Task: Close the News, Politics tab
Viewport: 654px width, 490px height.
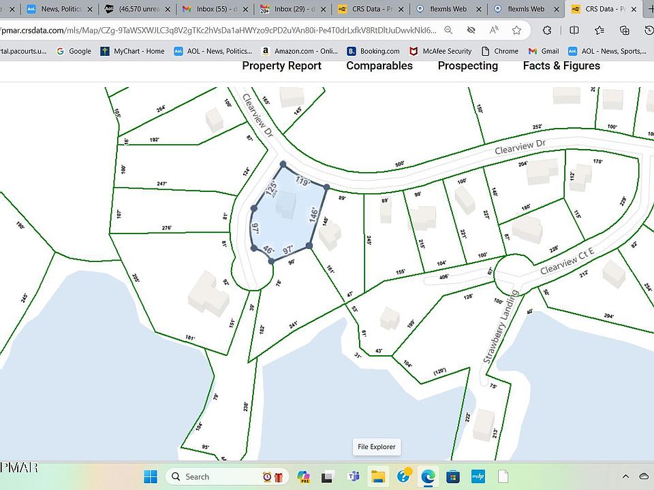Action: coord(90,9)
